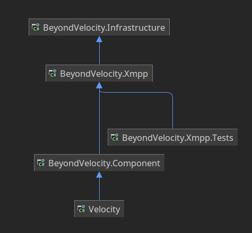This screenshot has width=252, height=233.
Task: Select the BeyondVelocity.Xmpp project label
Action: 104,74
